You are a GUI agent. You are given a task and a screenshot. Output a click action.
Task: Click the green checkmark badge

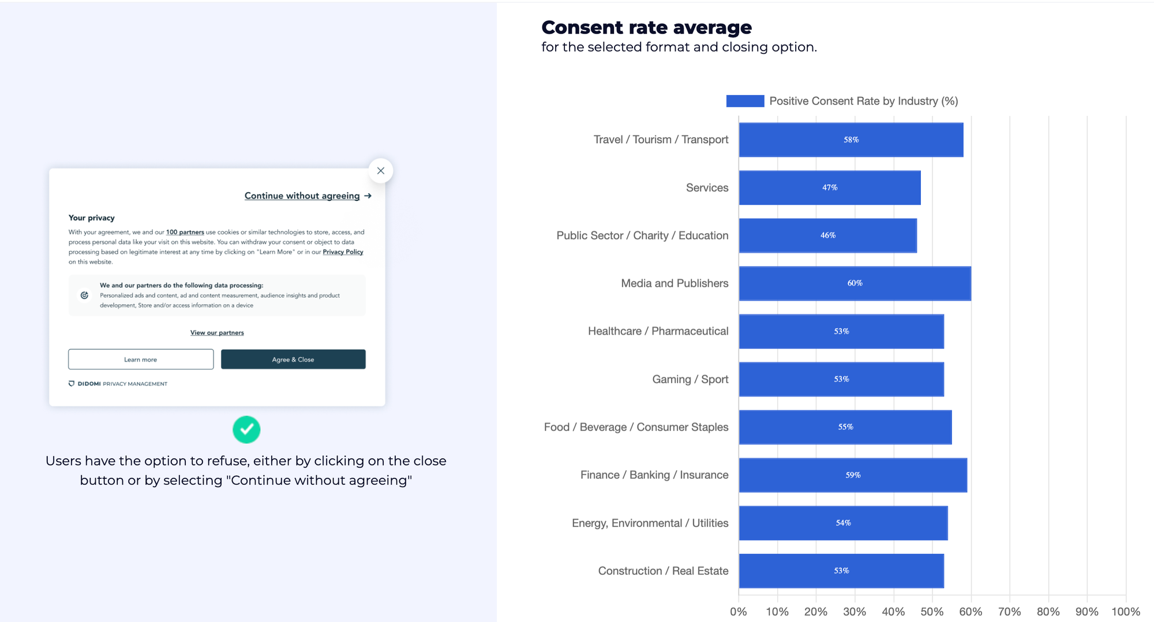point(246,429)
